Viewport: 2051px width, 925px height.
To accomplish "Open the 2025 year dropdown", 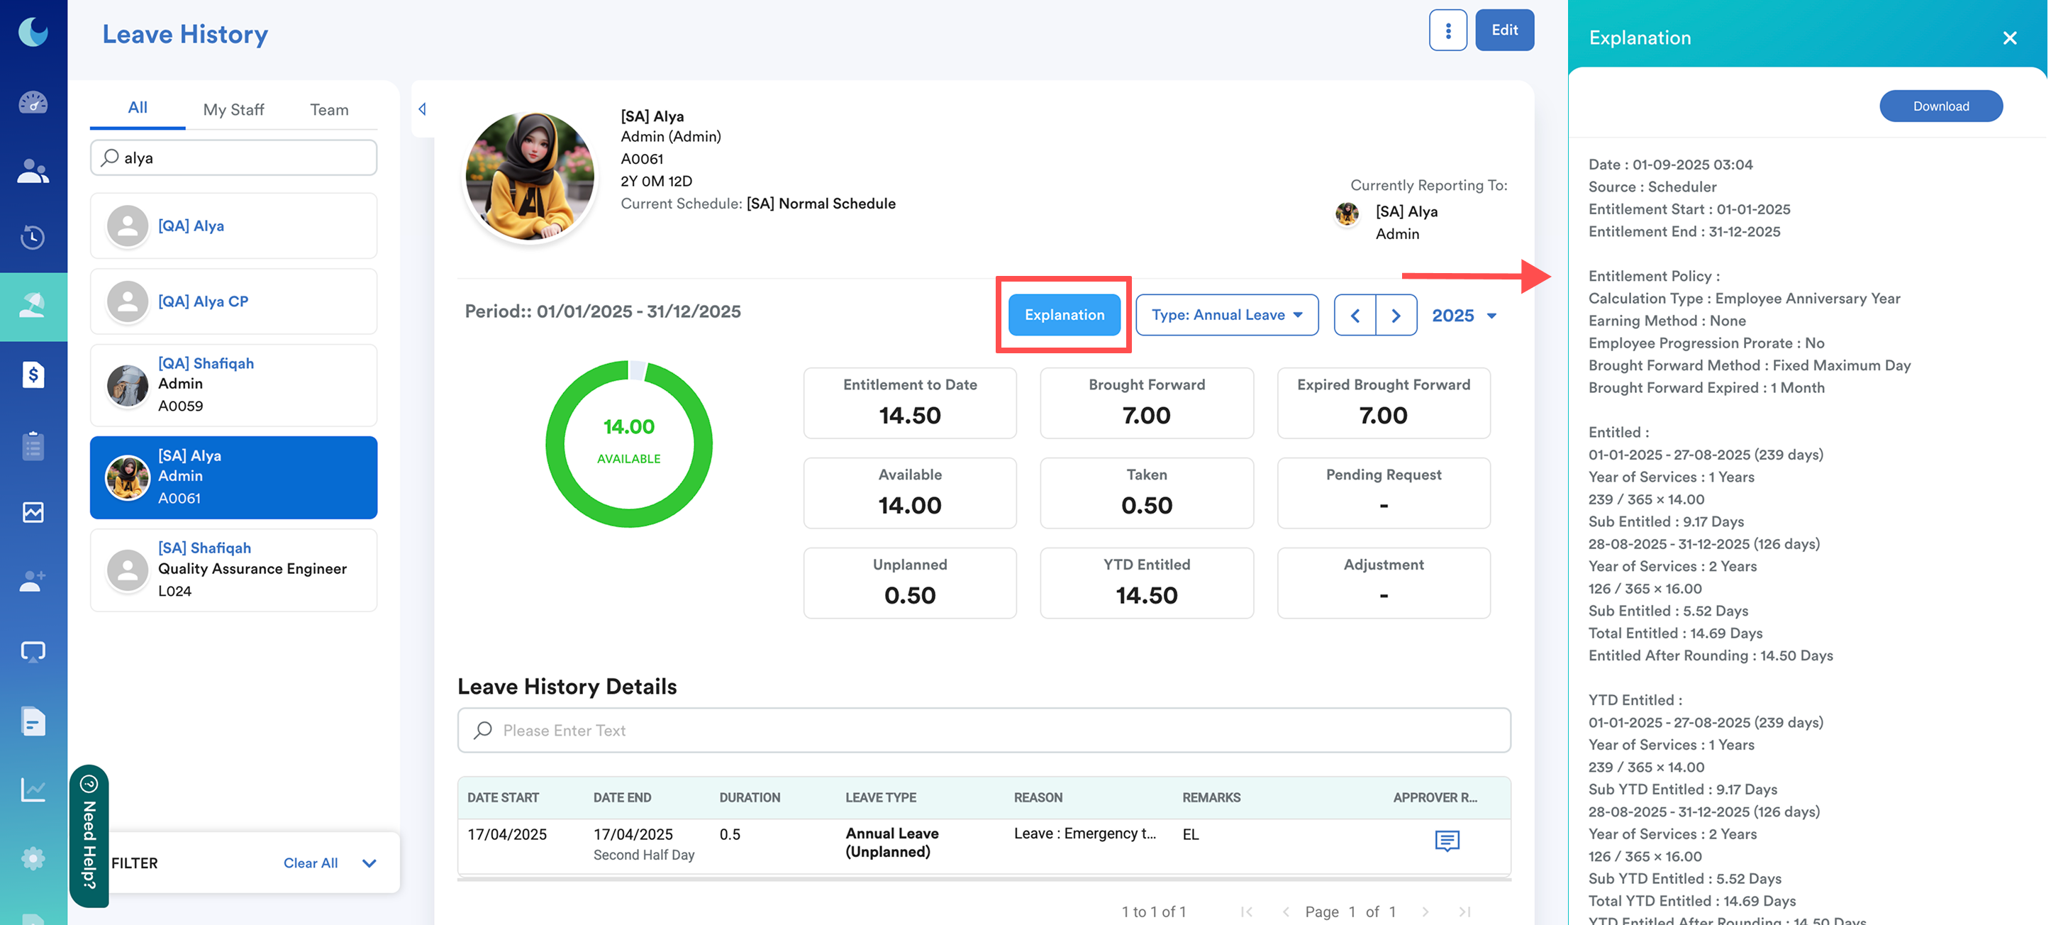I will (1463, 316).
